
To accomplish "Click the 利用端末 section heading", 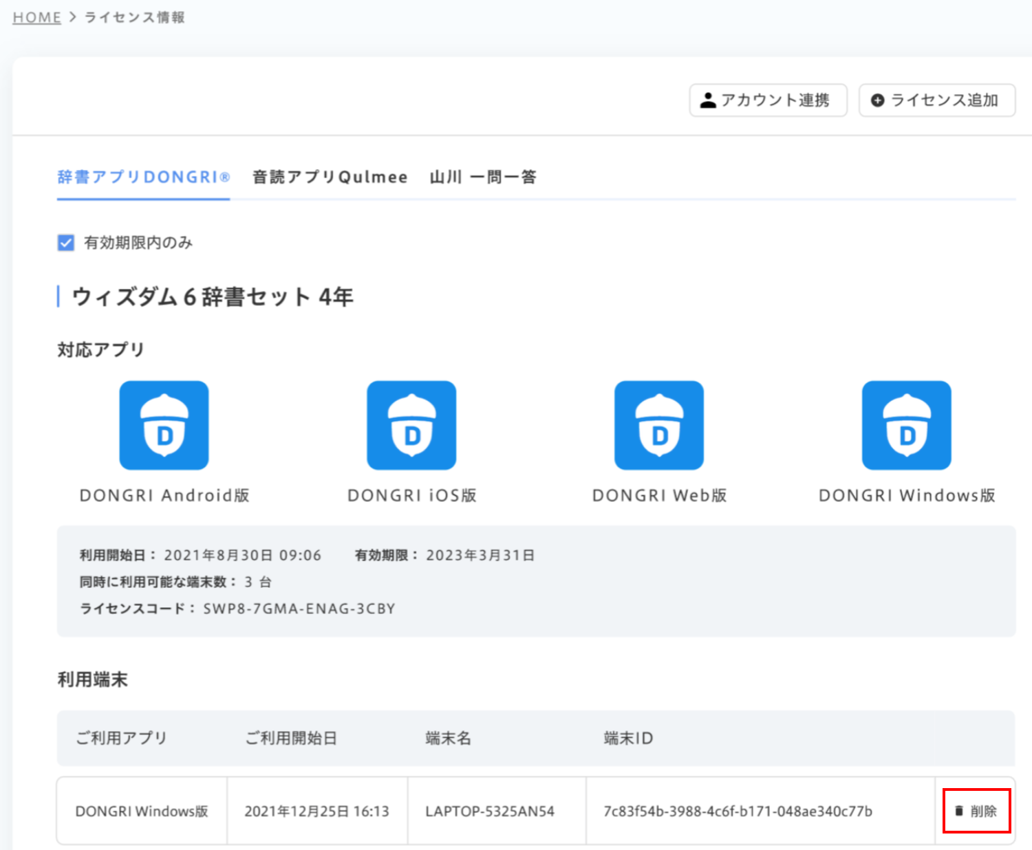I will coord(92,679).
